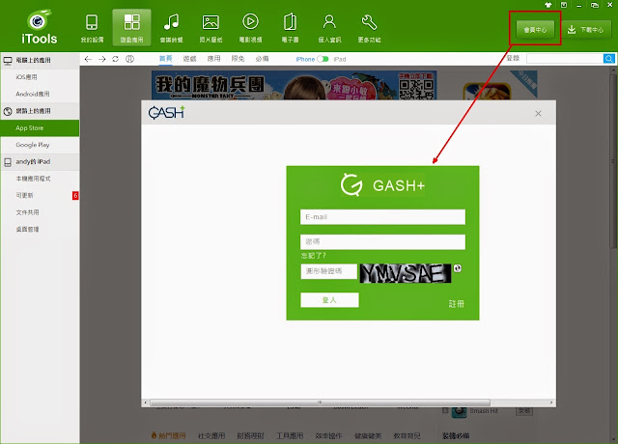Select the 熱門應用 category at the bottom
Screen dimensions: 618x444
(x=168, y=435)
